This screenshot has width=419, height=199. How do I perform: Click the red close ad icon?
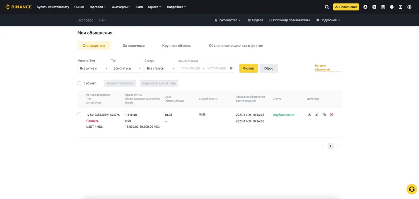331,115
